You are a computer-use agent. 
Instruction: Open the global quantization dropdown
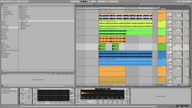pyautogui.click(x=26, y=1)
